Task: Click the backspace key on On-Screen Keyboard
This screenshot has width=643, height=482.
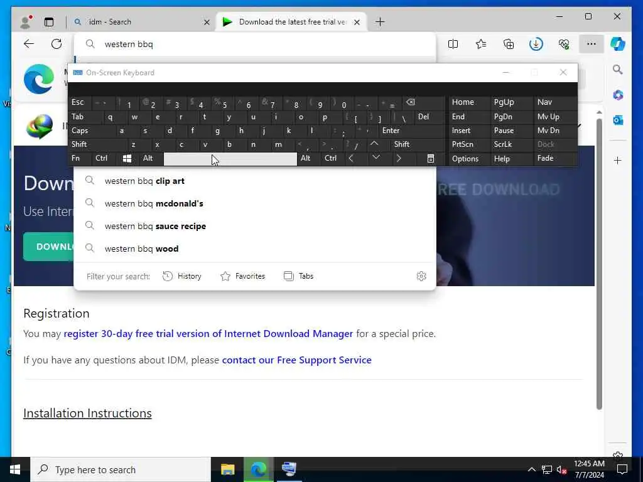Action: point(422,102)
